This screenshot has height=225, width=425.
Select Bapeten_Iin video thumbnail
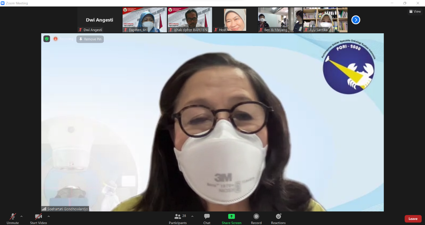pos(145,20)
